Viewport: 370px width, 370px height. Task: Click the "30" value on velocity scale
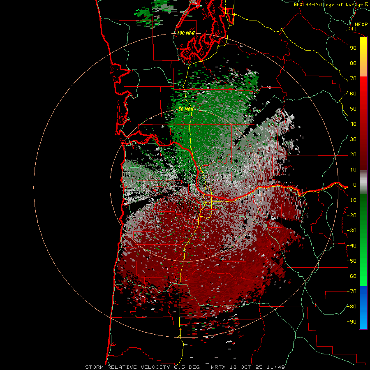353,139
